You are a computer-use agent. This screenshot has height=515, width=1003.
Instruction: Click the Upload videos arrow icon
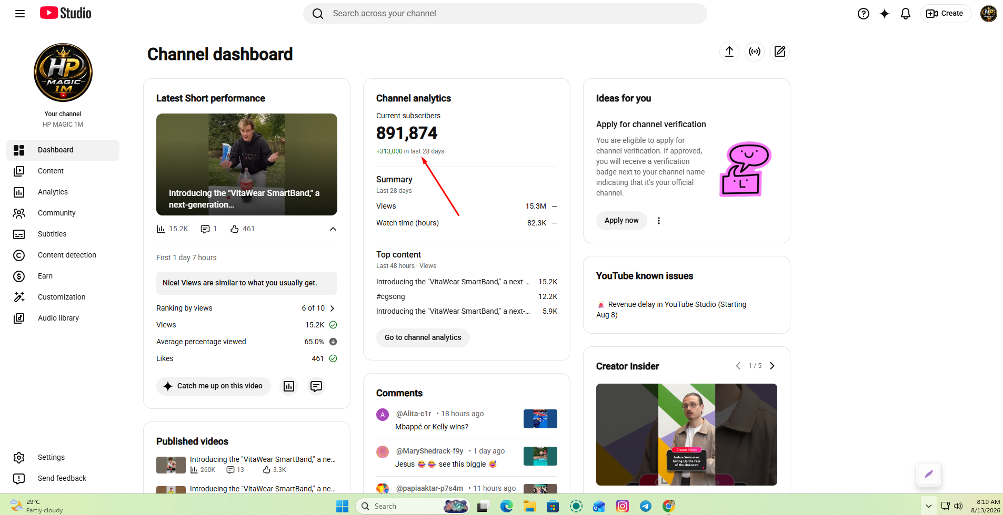[729, 51]
